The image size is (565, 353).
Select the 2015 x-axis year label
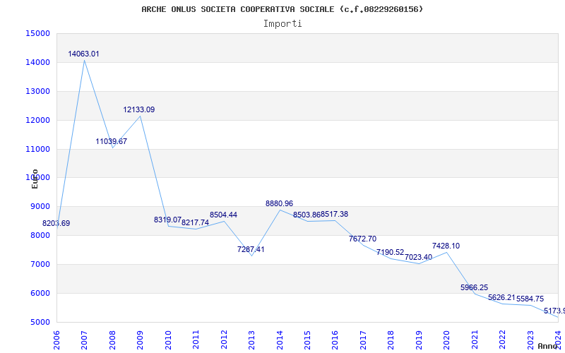[307, 340]
